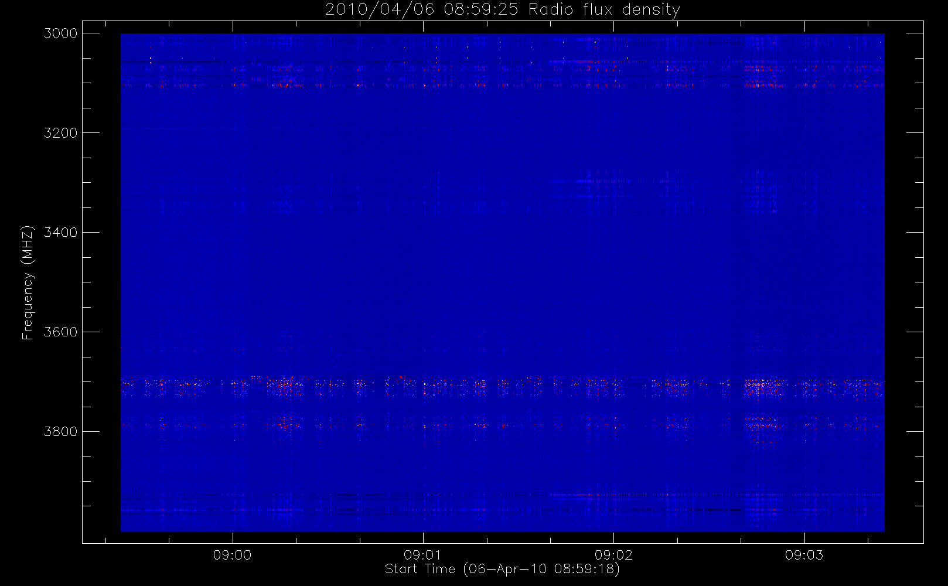Click the 09:02 time tick label
The width and height of the screenshot is (948, 586).
click(x=613, y=555)
